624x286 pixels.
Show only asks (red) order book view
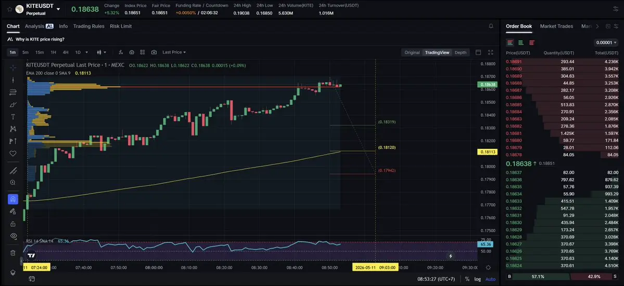(x=532, y=43)
